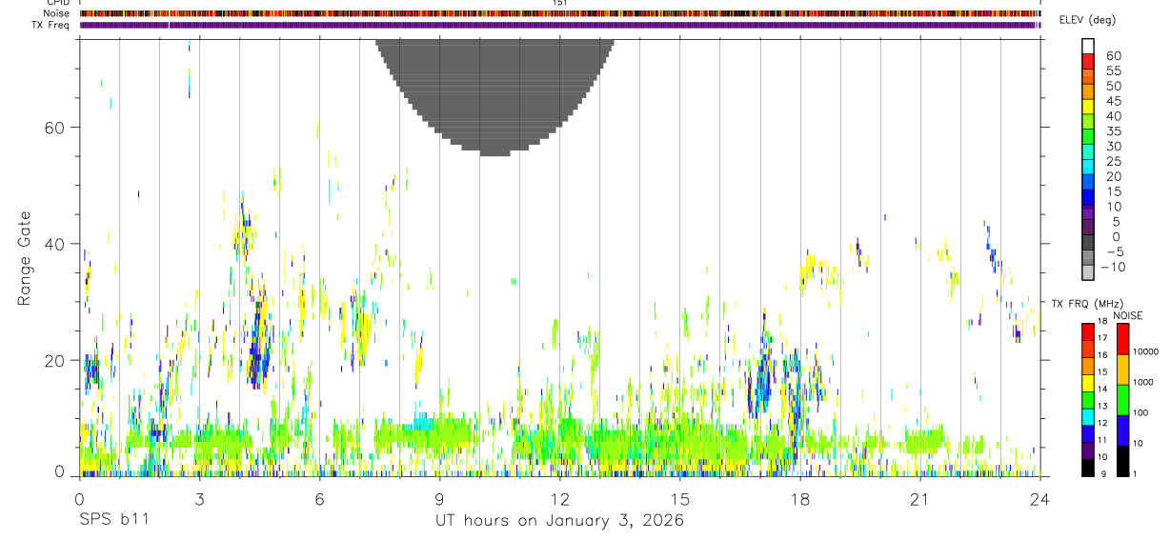Click the "NOISE" legend title
The height and width of the screenshot is (540, 1170).
point(1127,315)
